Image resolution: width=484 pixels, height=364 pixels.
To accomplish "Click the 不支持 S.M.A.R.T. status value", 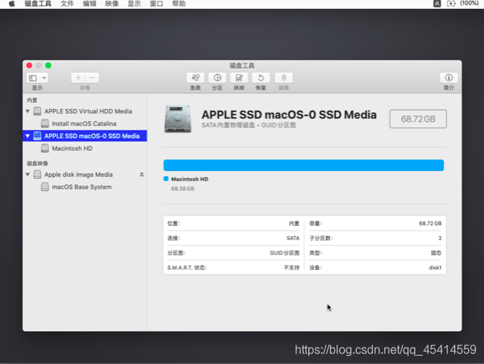I will [x=292, y=268].
